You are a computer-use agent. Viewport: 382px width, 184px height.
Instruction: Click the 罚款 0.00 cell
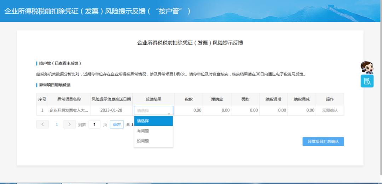click(x=245, y=110)
